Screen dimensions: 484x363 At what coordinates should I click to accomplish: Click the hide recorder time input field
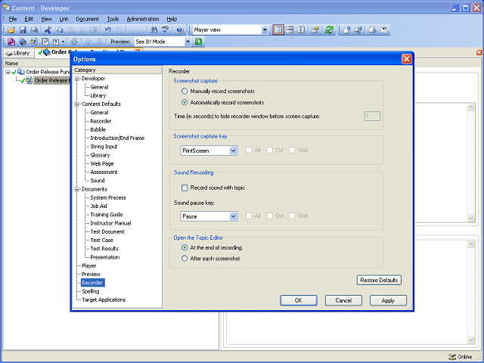point(372,116)
